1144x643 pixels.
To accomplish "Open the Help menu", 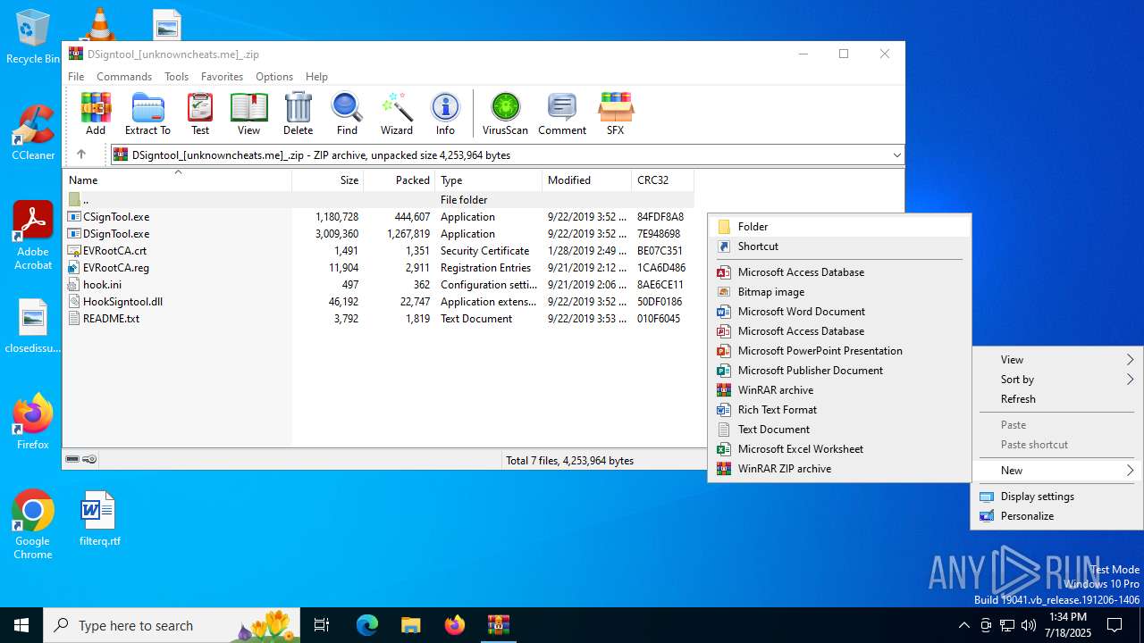I will [x=316, y=77].
